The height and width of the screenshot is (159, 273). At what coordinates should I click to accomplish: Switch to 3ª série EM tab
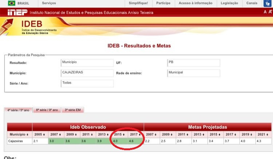[73, 110]
